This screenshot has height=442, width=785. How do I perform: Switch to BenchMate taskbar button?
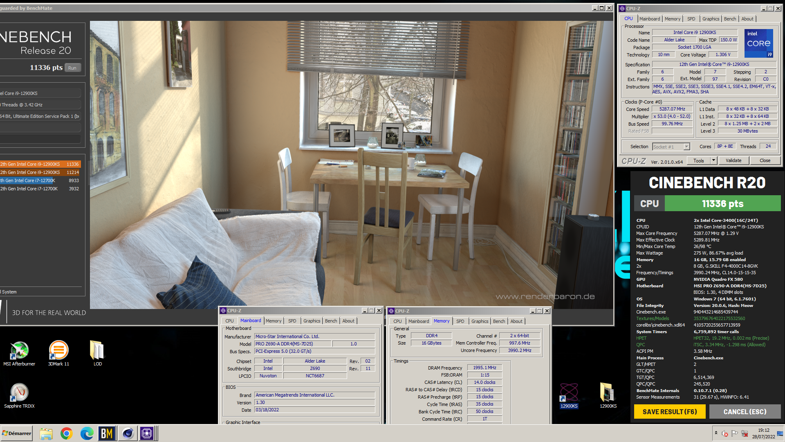(107, 433)
